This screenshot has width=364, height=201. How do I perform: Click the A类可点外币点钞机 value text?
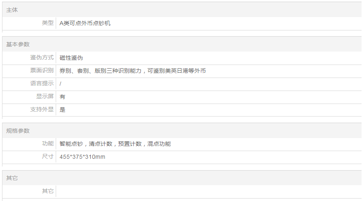(x=85, y=24)
